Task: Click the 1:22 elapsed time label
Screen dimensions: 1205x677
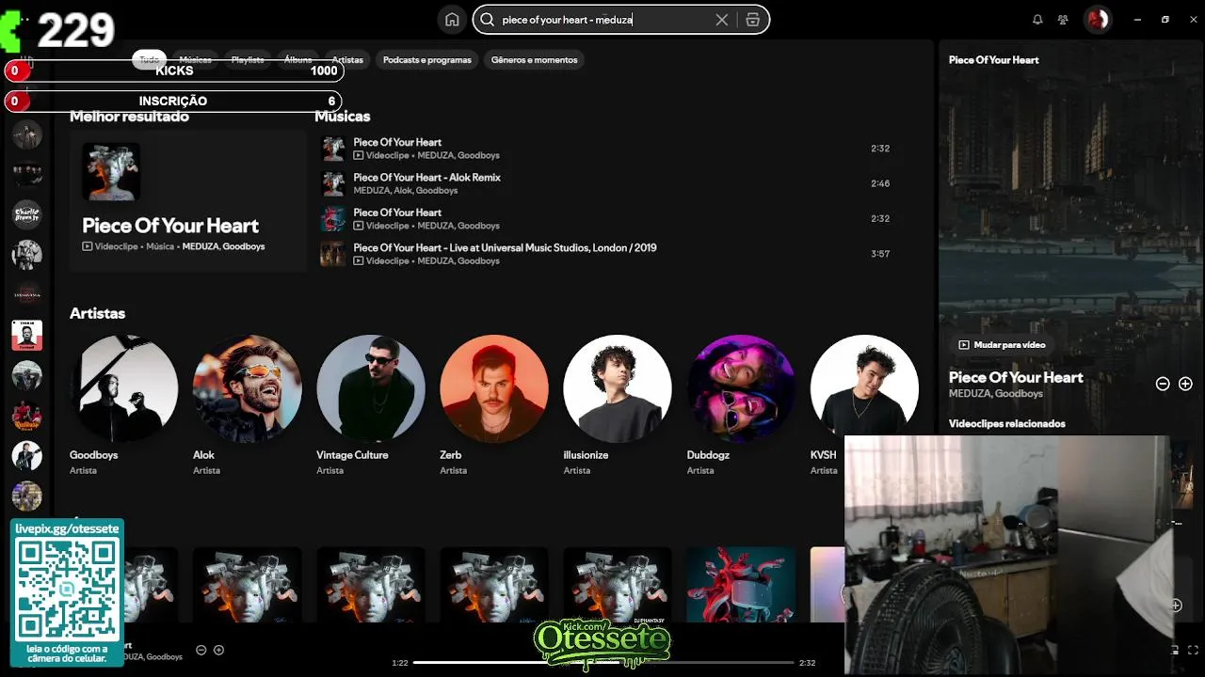Action: 400,663
